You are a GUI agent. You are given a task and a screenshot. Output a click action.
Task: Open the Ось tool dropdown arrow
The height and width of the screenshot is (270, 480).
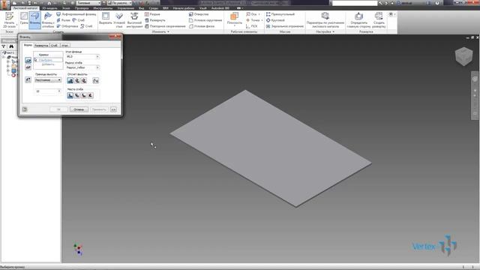pos(259,14)
